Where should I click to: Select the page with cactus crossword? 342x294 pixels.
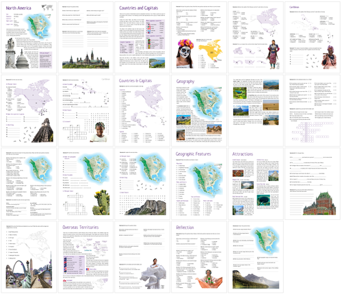[x=85, y=184]
